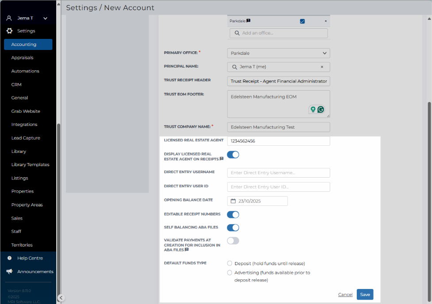Clear Principal Name with the x icon
432x304 pixels.
(322, 67)
